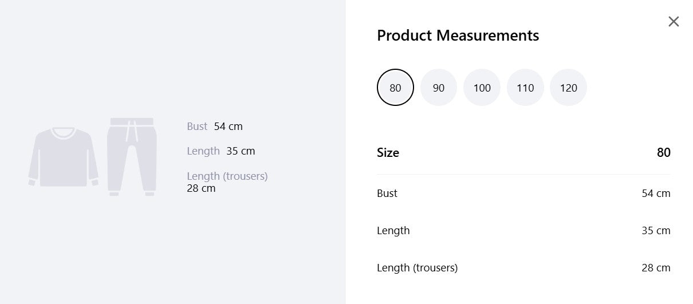The image size is (693, 304).
Task: Click the Product Measurements heading
Action: coord(458,35)
